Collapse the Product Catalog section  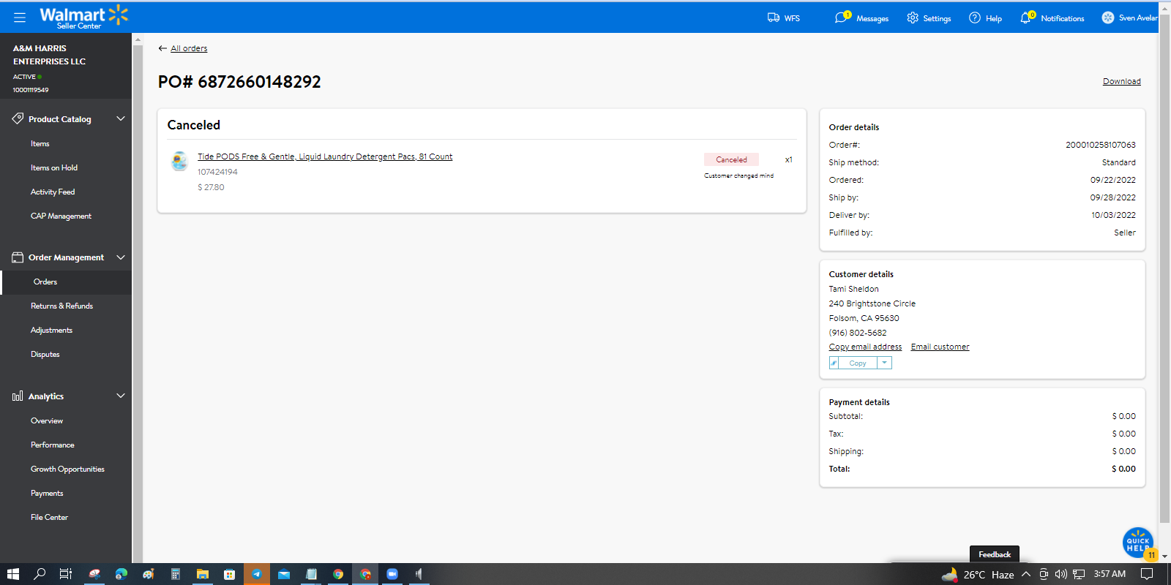[x=121, y=118]
